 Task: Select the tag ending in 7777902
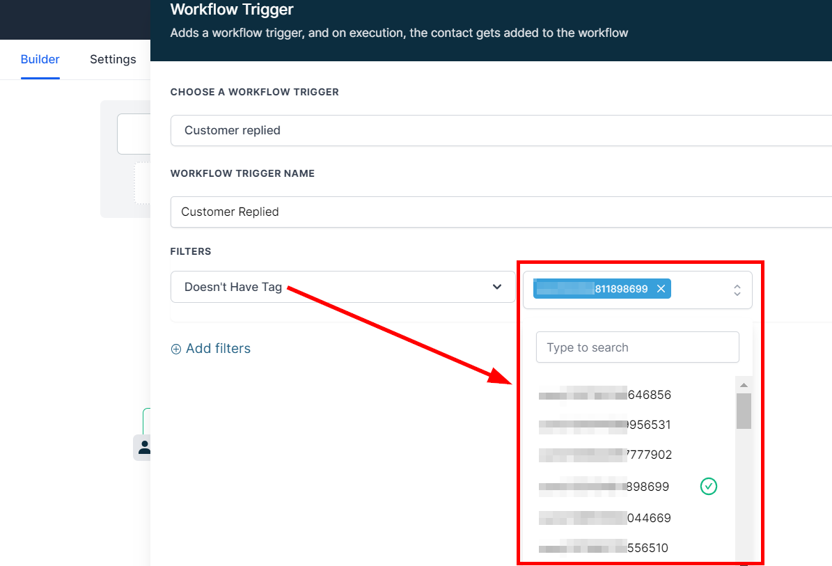point(605,455)
